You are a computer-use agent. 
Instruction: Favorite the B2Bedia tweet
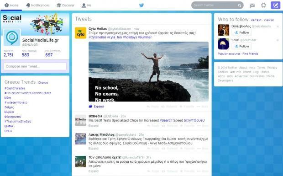187,126
